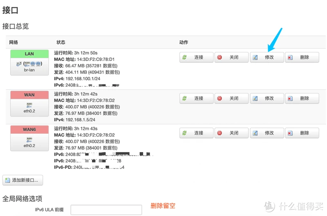Click the 连接 button for LAN
Screen dimensions: 327x216
(196, 57)
